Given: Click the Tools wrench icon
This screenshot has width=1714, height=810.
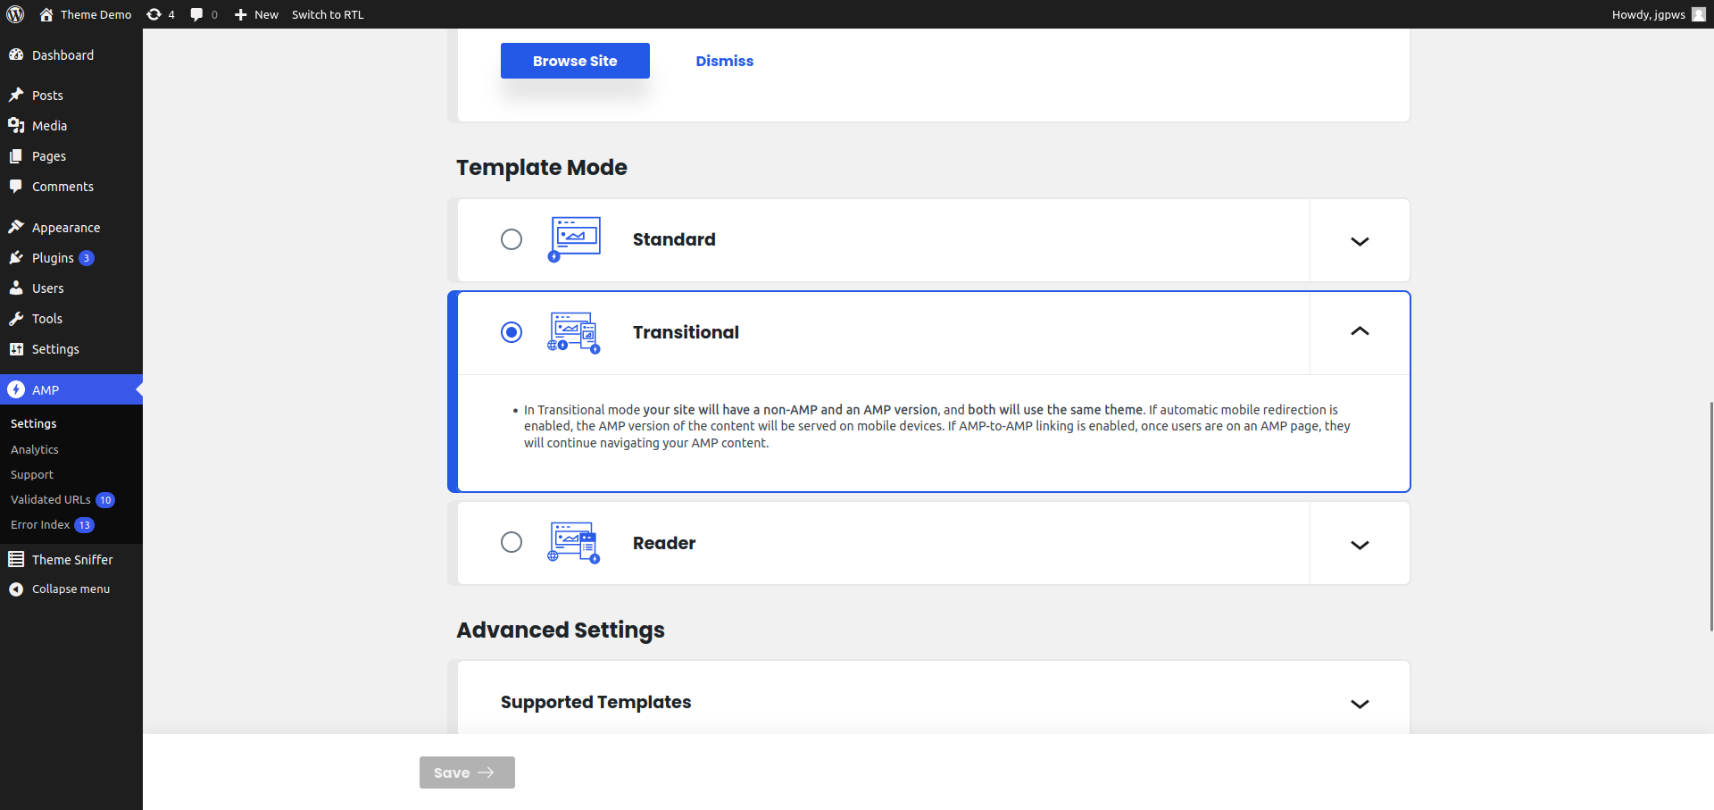Looking at the screenshot, I should (16, 318).
